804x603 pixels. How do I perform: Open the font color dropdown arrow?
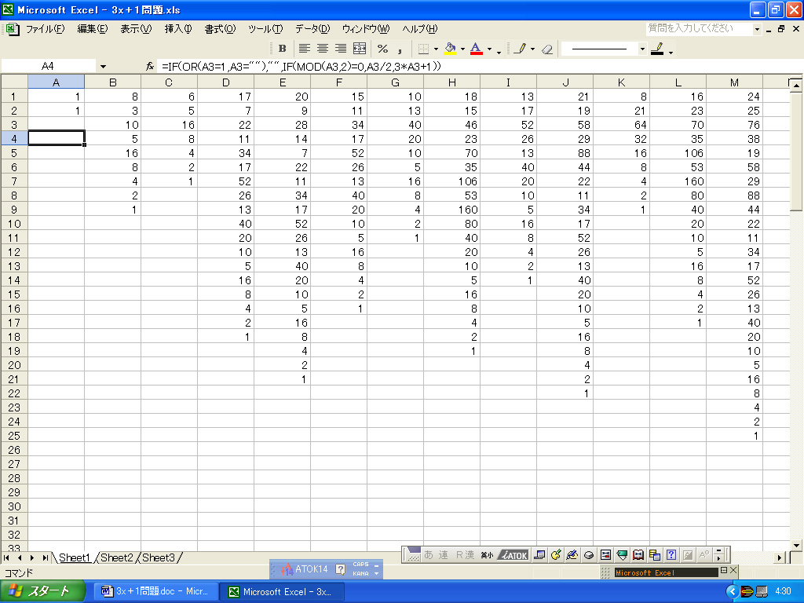(x=489, y=49)
